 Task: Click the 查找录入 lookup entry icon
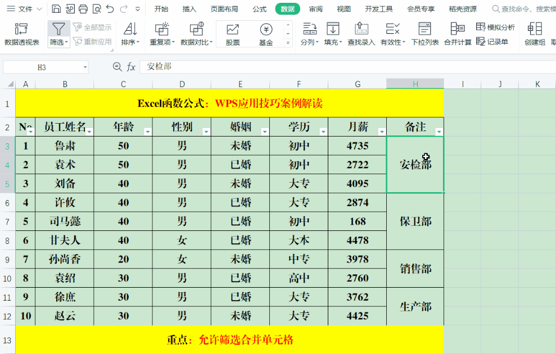click(x=361, y=29)
